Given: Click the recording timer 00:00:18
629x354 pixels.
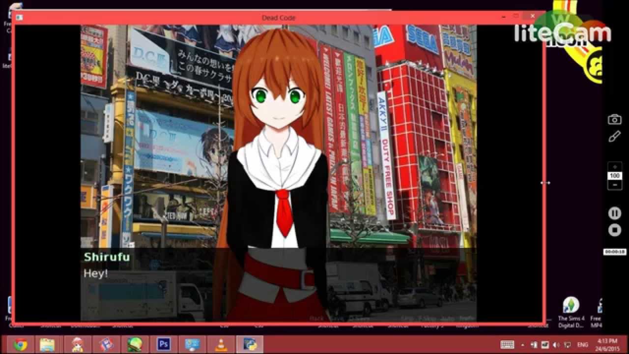Looking at the screenshot, I should point(615,252).
